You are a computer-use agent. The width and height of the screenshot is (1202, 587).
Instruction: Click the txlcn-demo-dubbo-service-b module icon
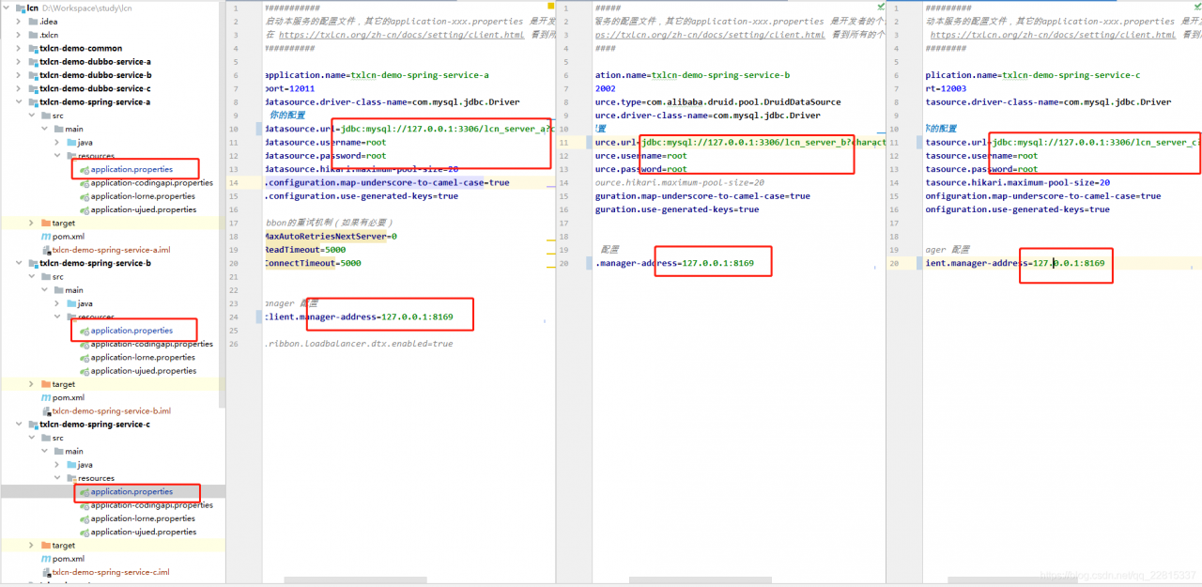32,75
